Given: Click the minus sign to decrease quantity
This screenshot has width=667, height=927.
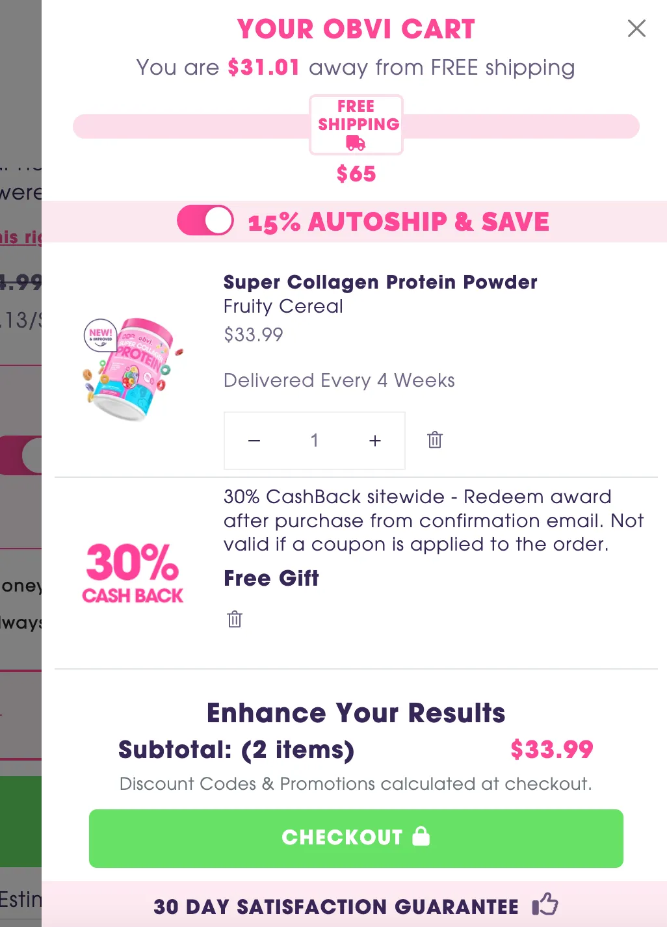Looking at the screenshot, I should pos(254,440).
